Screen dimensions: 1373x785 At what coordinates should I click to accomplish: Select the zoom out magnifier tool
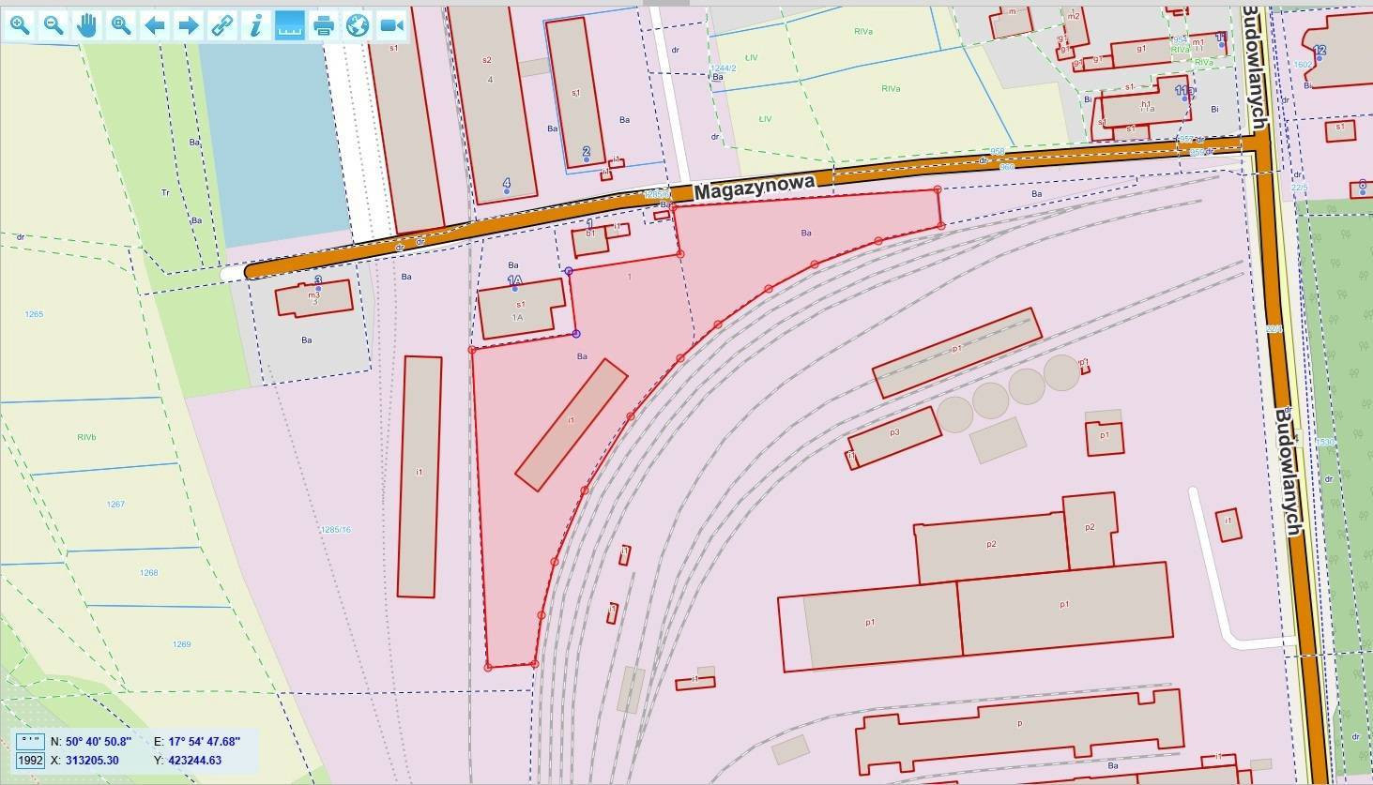tap(53, 25)
